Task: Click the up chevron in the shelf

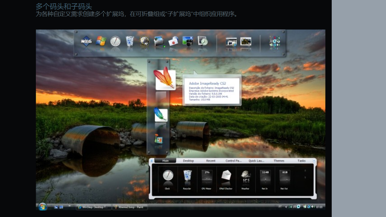Action: (305, 171)
